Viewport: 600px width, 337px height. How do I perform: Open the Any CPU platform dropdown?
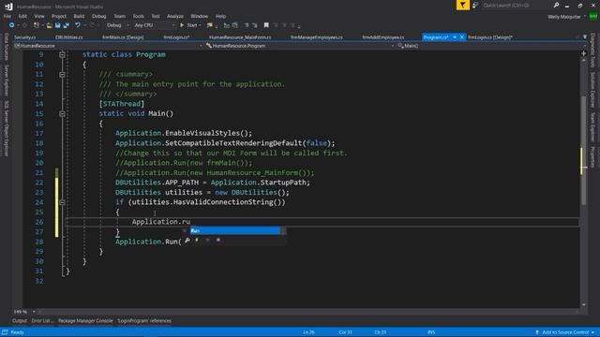point(155,25)
